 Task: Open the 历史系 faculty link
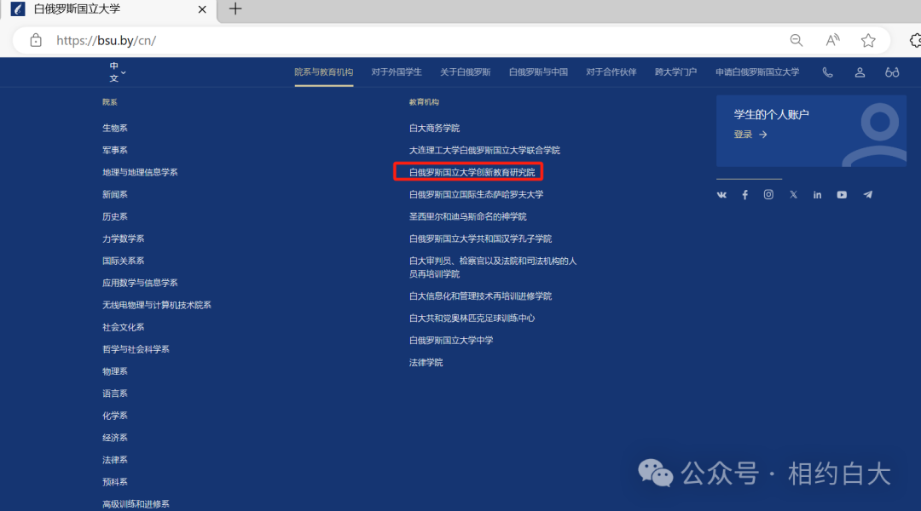[114, 216]
